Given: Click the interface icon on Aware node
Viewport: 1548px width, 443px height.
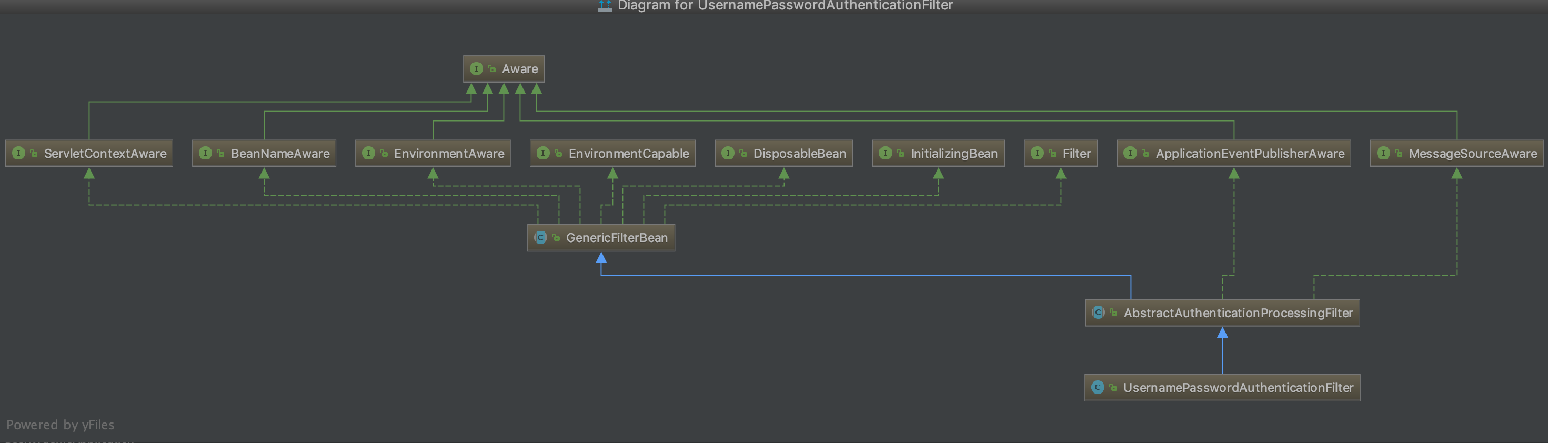Looking at the screenshot, I should click(x=476, y=68).
